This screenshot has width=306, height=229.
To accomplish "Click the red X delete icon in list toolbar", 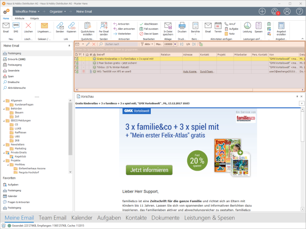I will (94, 44).
